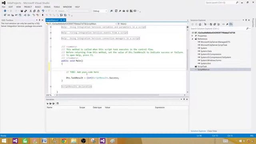The height and width of the screenshot is (144, 256).
Task: Open the PROJECT menu
Action: [28, 7]
